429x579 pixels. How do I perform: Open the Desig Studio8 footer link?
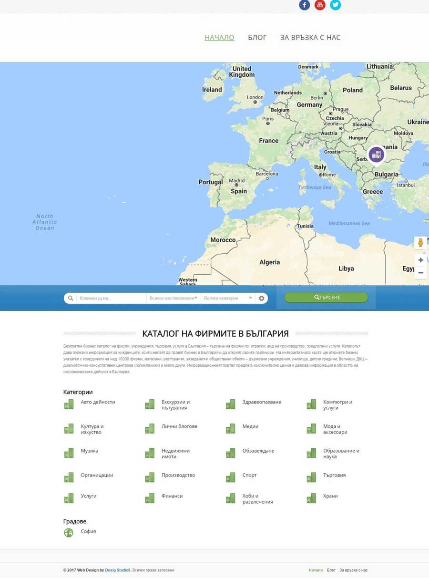118,570
